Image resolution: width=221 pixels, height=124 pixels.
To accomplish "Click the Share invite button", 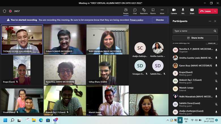I will pos(195,38).
